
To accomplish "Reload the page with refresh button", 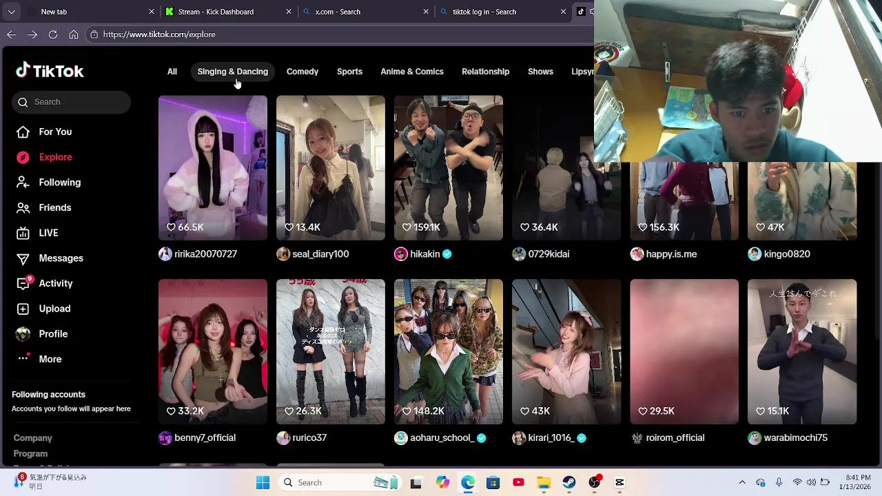I will [53, 34].
